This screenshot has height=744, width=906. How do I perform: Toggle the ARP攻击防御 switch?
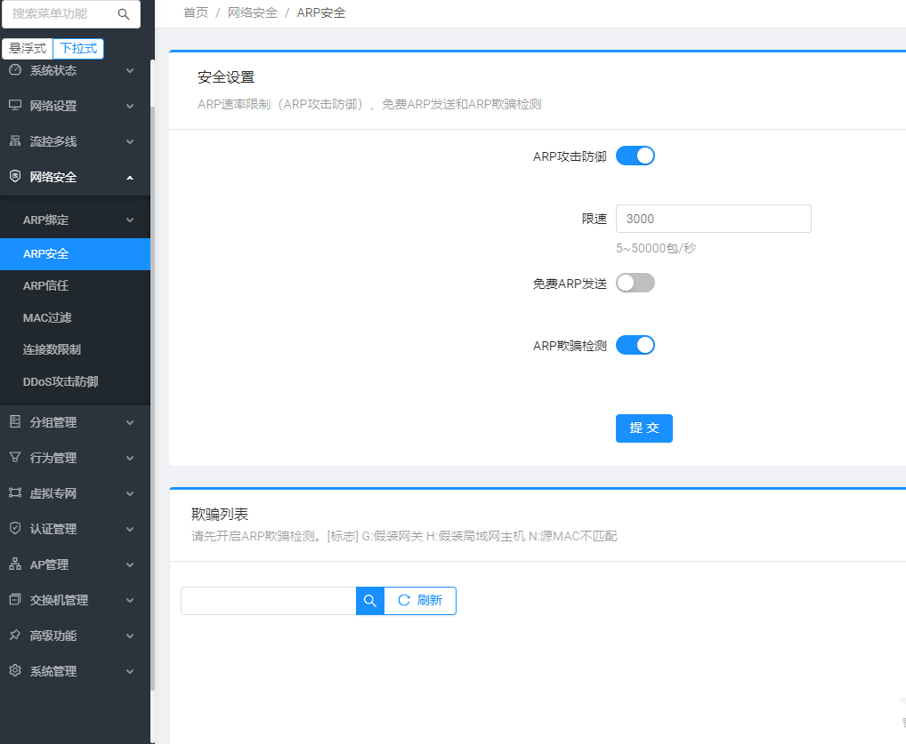tap(635, 156)
